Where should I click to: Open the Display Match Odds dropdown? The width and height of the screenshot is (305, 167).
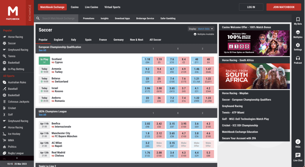coord(201,29)
